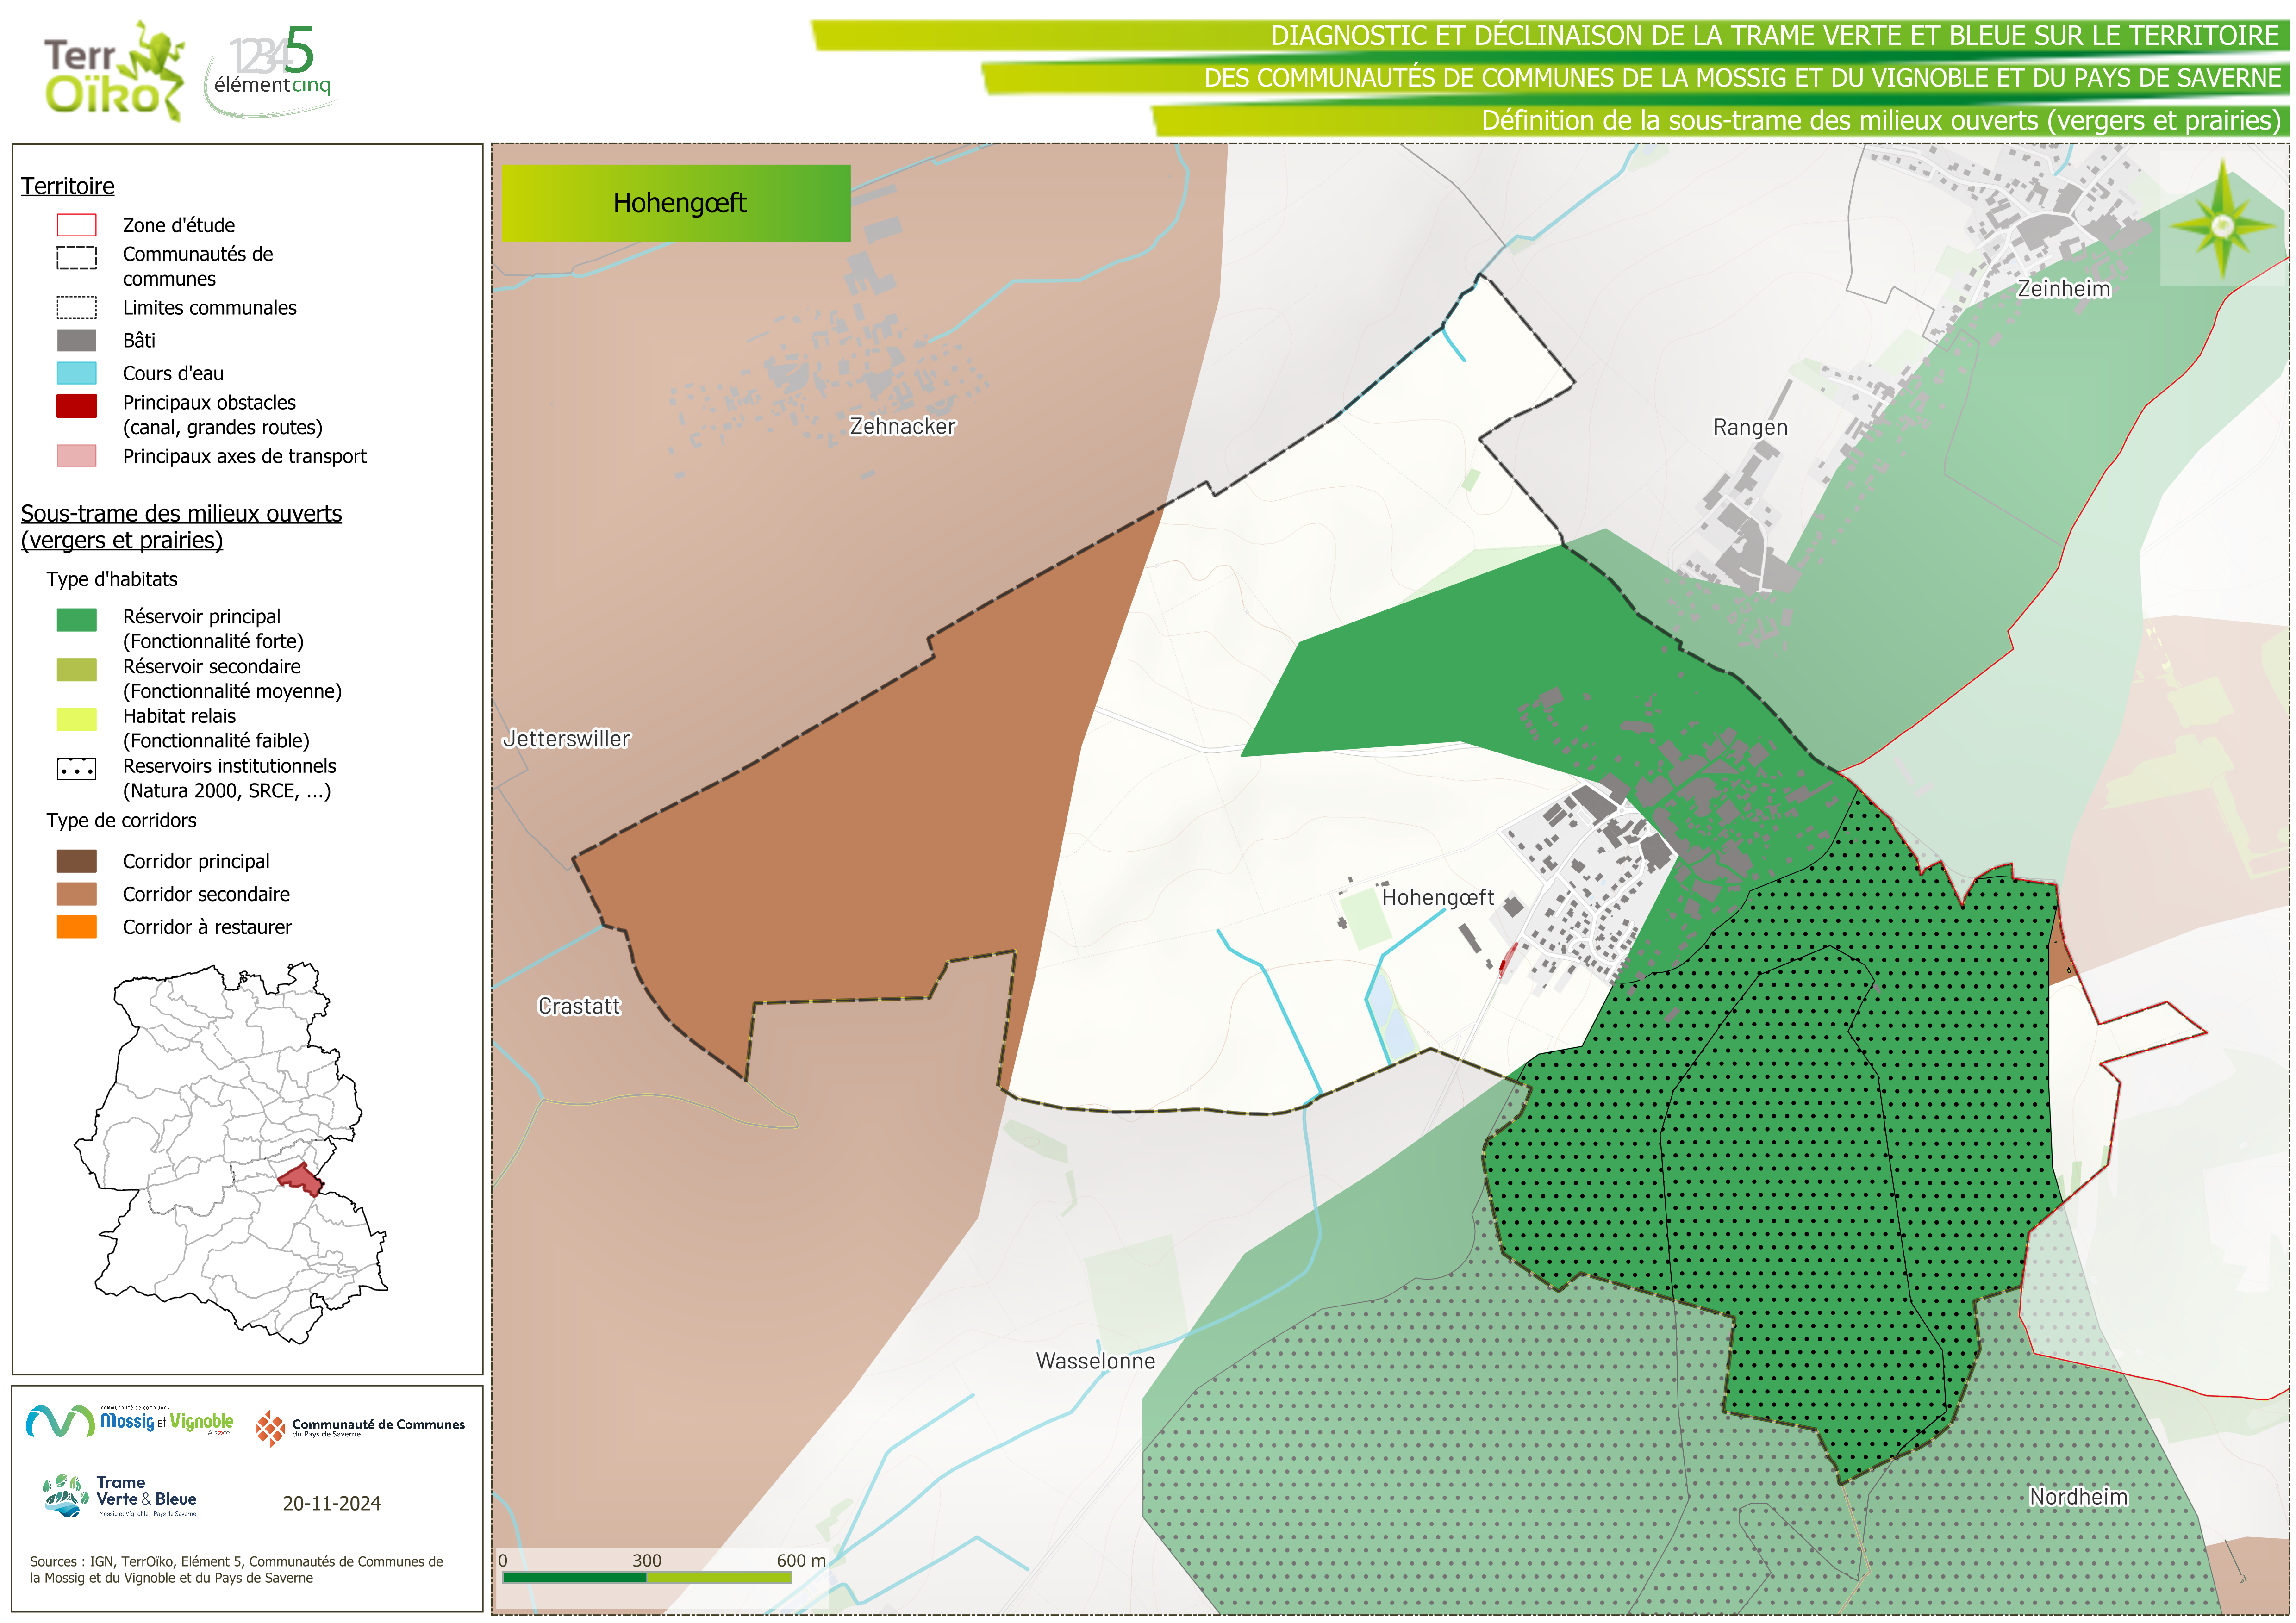Click the Zone d'étude legend symbol
The height and width of the screenshot is (1623, 2296).
click(77, 225)
